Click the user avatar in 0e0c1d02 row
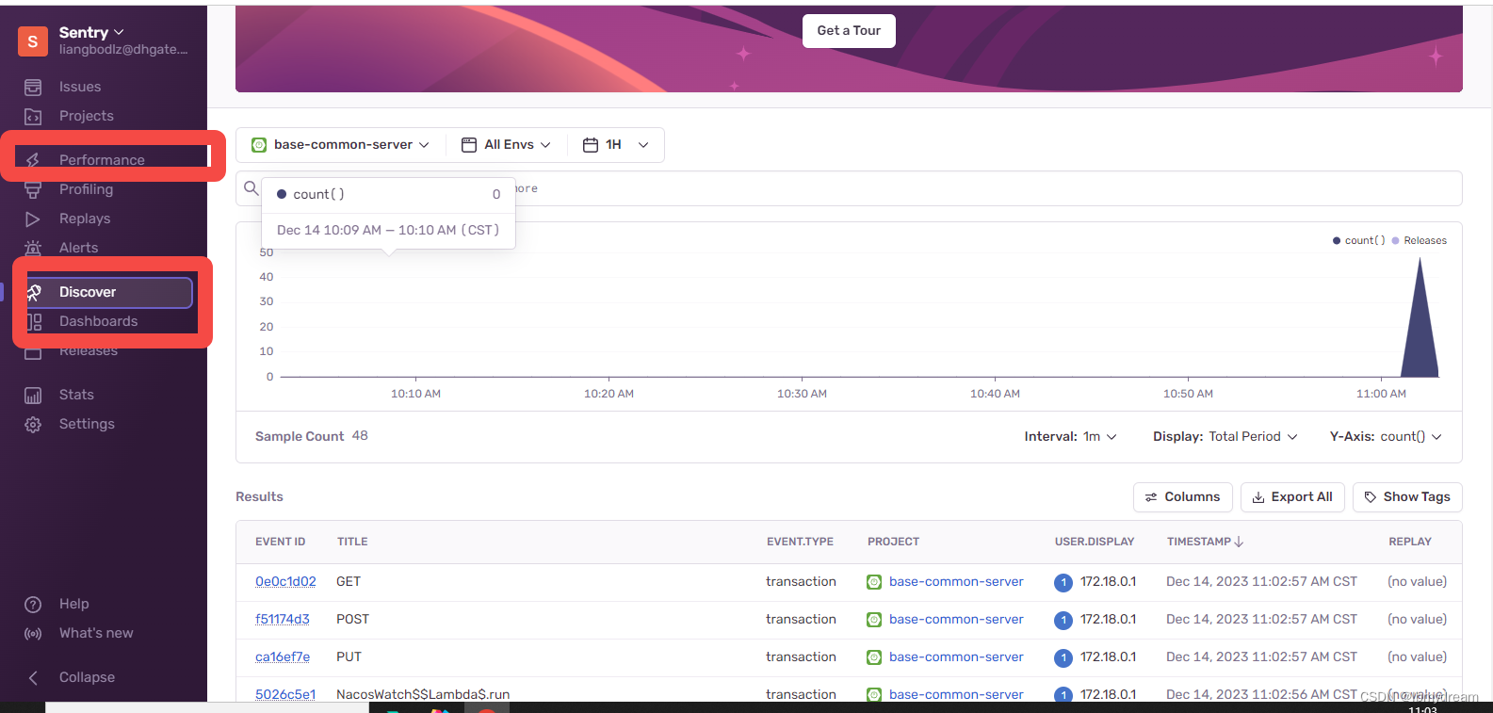The height and width of the screenshot is (713, 1493). coord(1063,582)
